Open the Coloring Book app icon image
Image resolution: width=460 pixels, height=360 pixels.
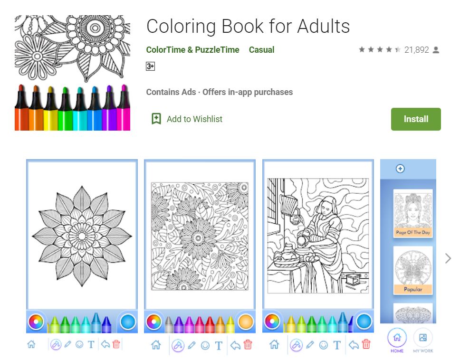click(72, 73)
